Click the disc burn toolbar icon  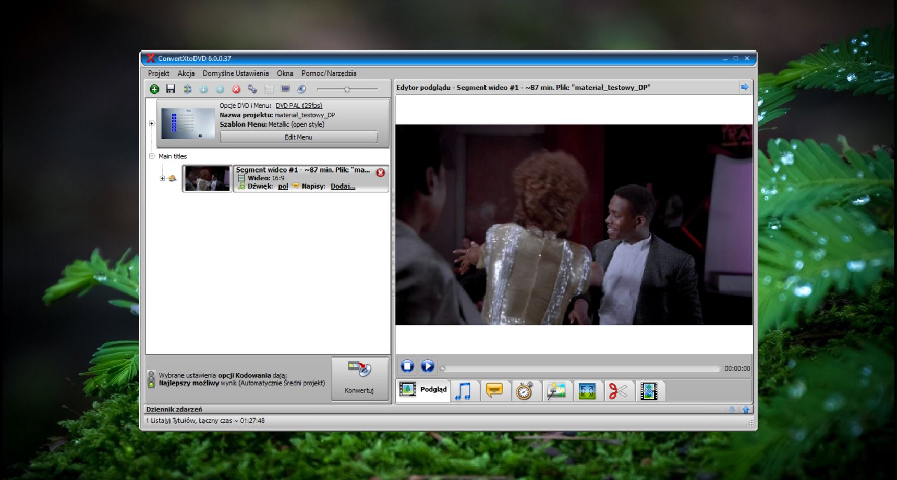(x=301, y=89)
